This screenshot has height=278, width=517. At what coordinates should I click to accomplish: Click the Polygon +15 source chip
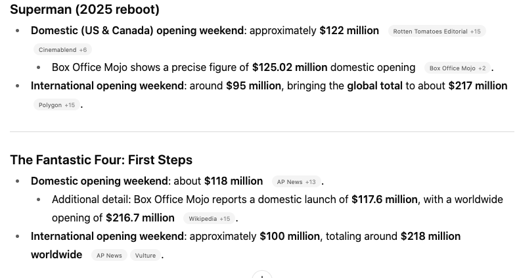click(x=55, y=105)
